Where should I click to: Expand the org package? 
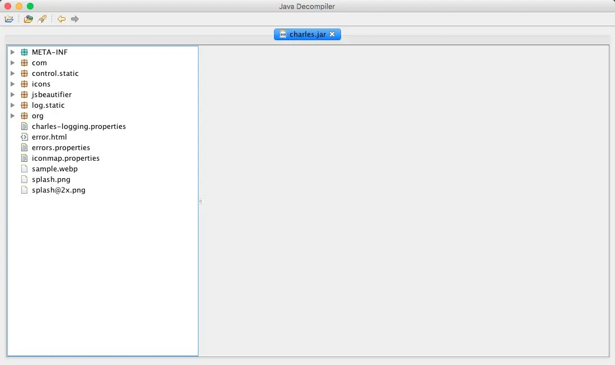(12, 116)
